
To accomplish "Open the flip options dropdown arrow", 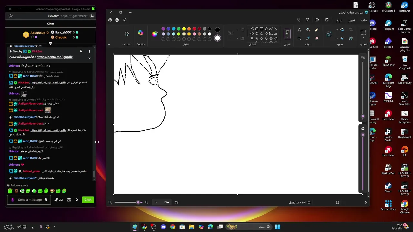I will click(x=337, y=38).
